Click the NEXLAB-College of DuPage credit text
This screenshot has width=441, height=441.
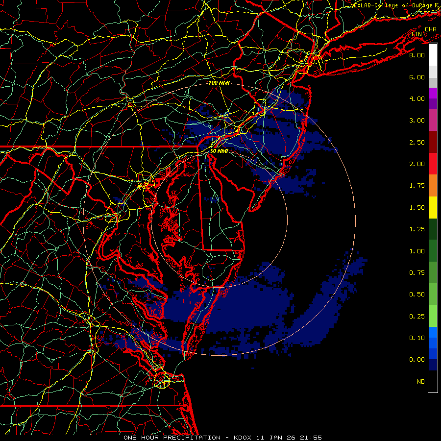point(392,5)
